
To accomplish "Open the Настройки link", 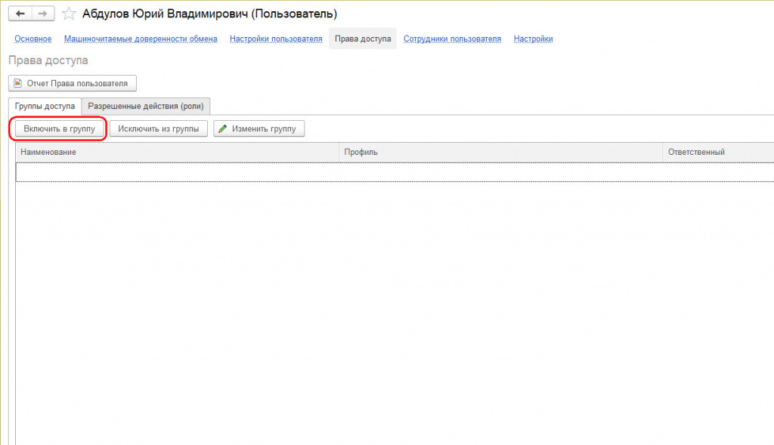I will click(533, 39).
